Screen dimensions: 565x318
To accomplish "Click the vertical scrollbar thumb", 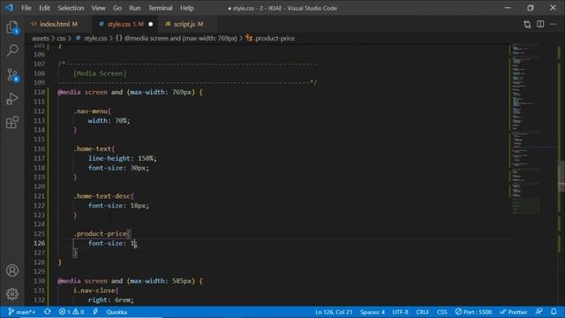I will [561, 176].
